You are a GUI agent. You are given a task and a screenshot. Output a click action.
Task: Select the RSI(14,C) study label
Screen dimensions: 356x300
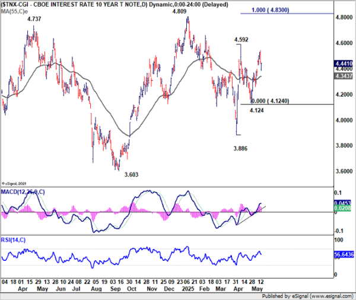13,240
